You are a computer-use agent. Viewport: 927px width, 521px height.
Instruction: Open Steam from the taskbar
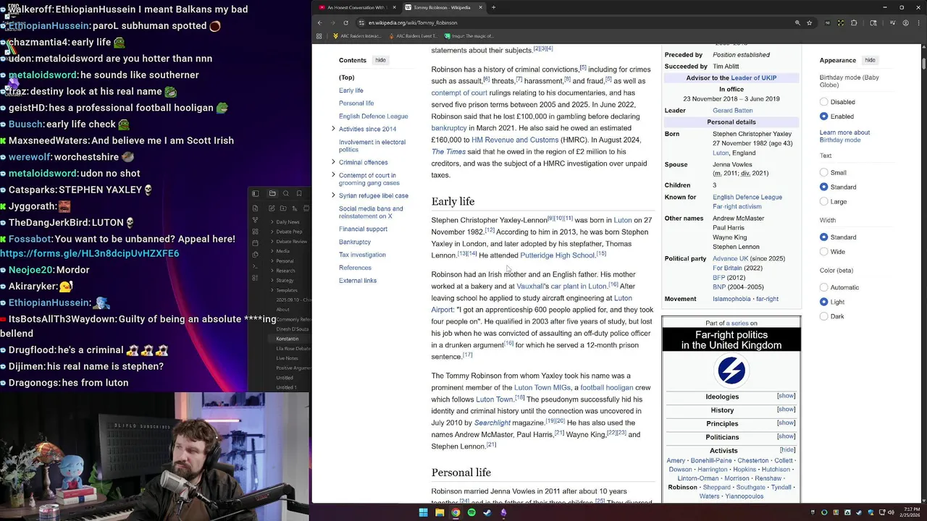click(487, 512)
